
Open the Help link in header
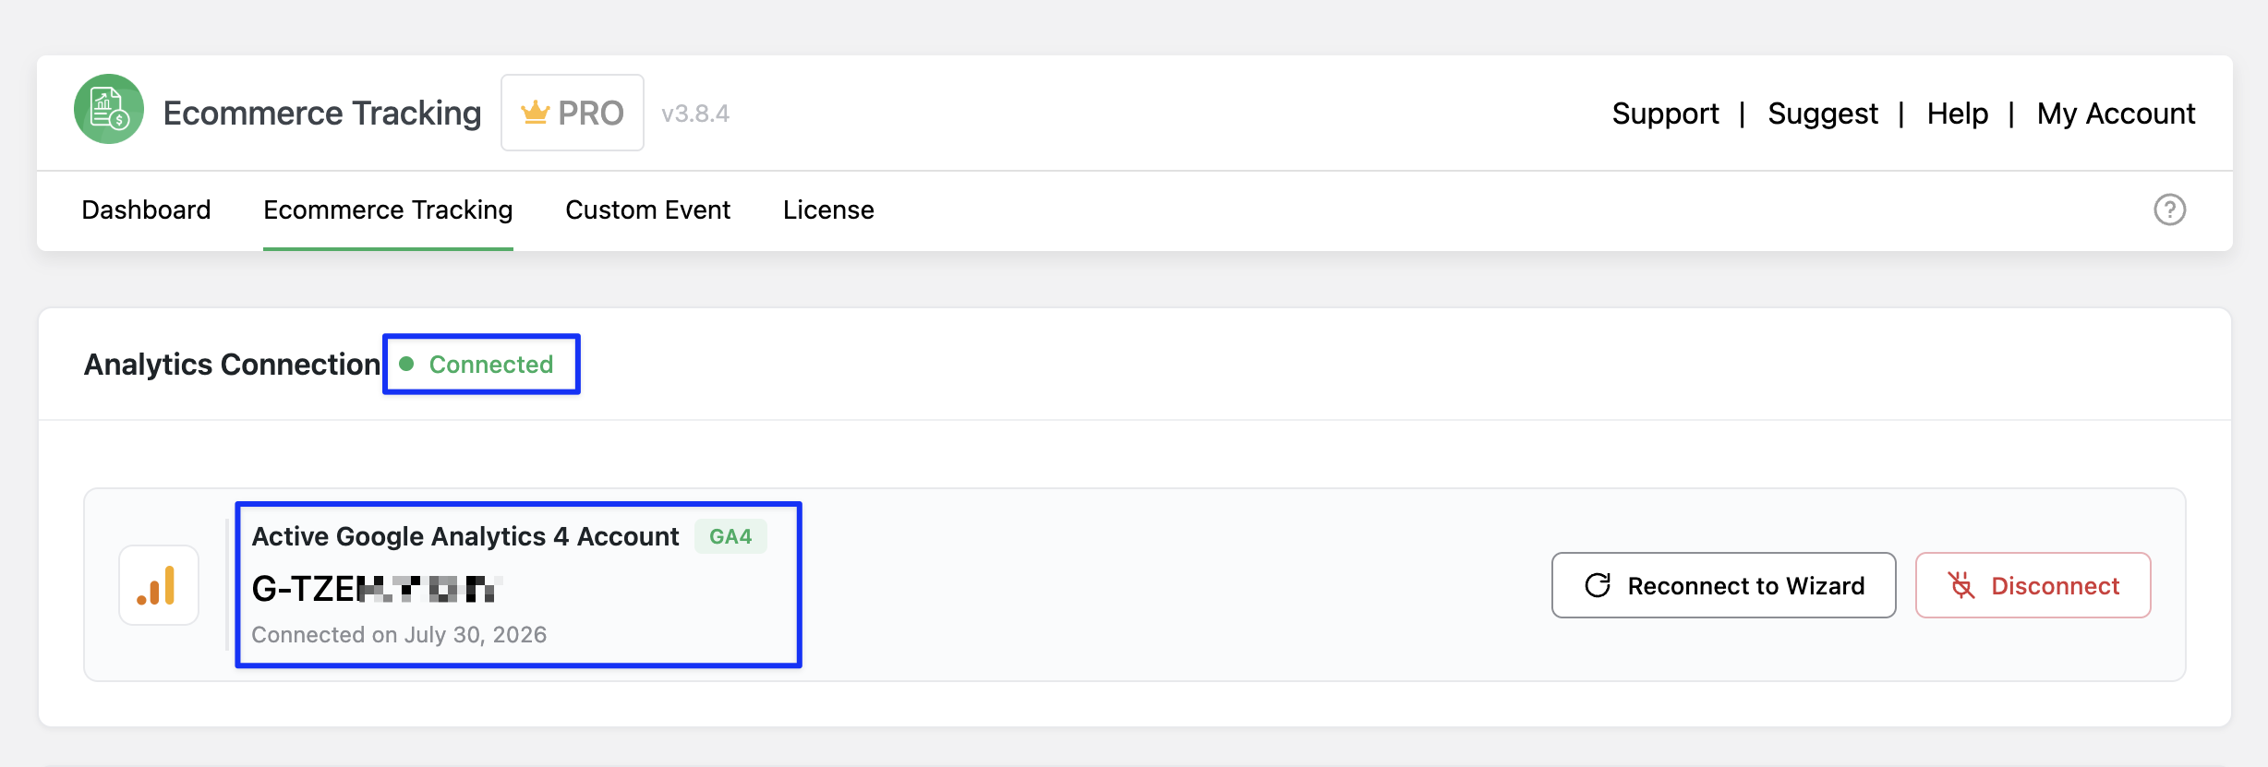(x=1957, y=113)
